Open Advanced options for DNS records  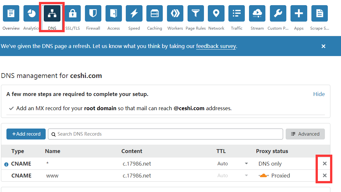(305, 134)
